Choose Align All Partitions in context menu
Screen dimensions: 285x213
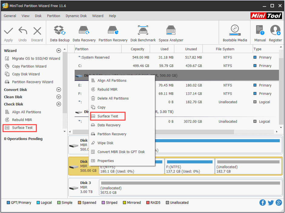pos(122,80)
